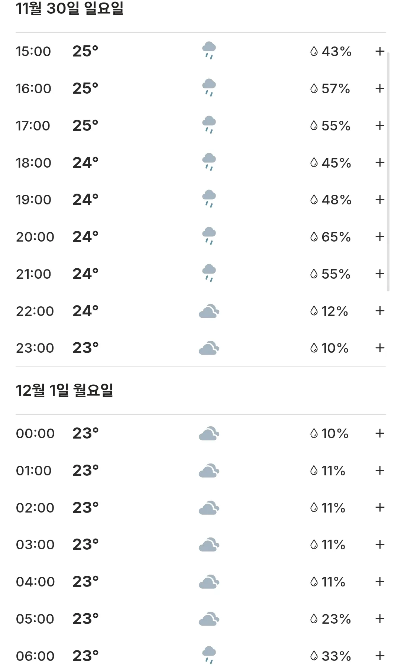This screenshot has width=401, height=669.
Task: Expand the 04:00 forecast row
Action: pos(380,582)
